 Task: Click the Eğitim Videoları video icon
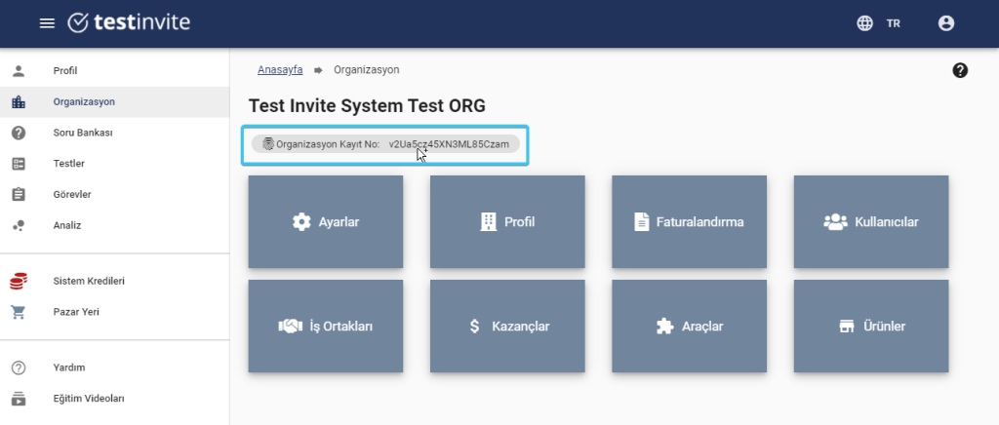[x=19, y=399]
